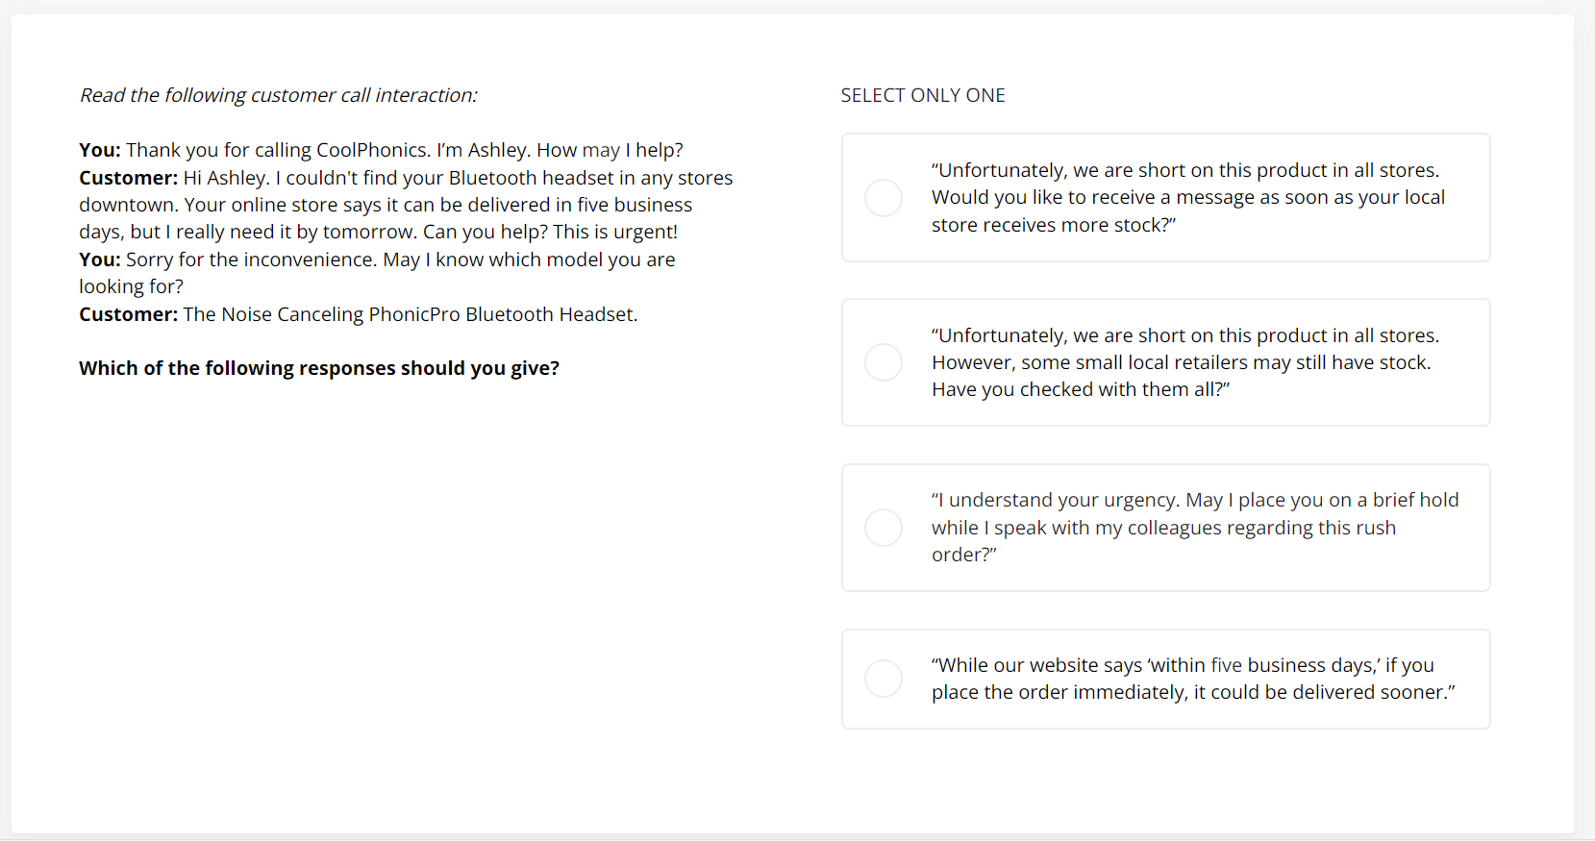1595x841 pixels.
Task: Pick the 'delivered sooner' response radio button
Action: 883,679
